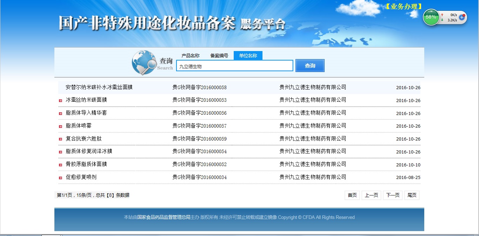The image size is (479, 236).
Task: Switch to the 备案编号 search tab
Action: point(219,56)
